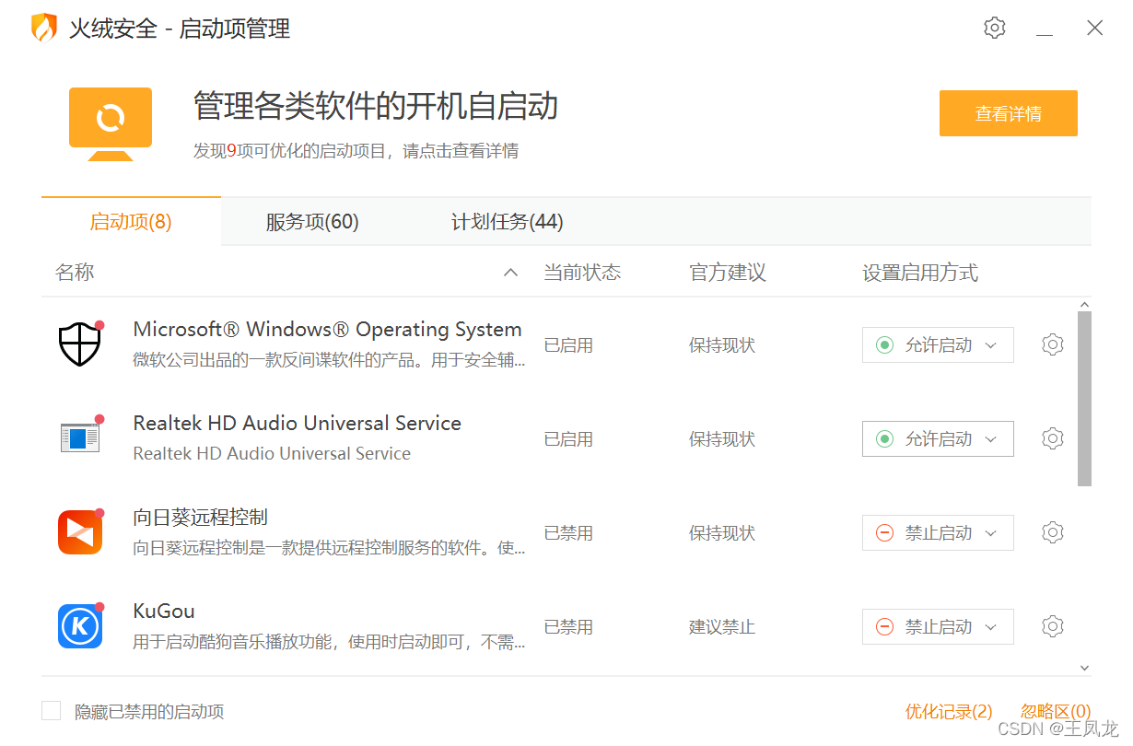Click the 发现9项可优化的启动项目 notice text
The height and width of the screenshot is (746, 1133).
(356, 150)
